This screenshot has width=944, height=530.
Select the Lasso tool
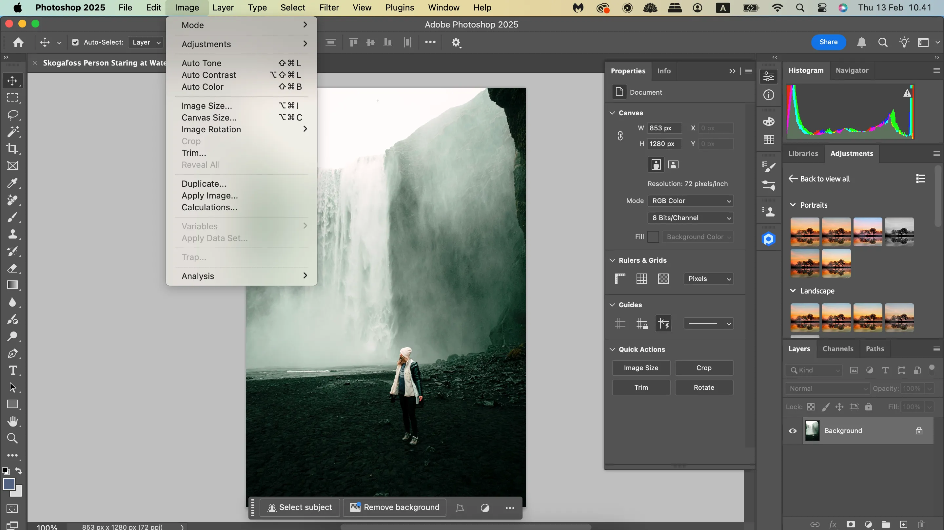[x=13, y=114]
